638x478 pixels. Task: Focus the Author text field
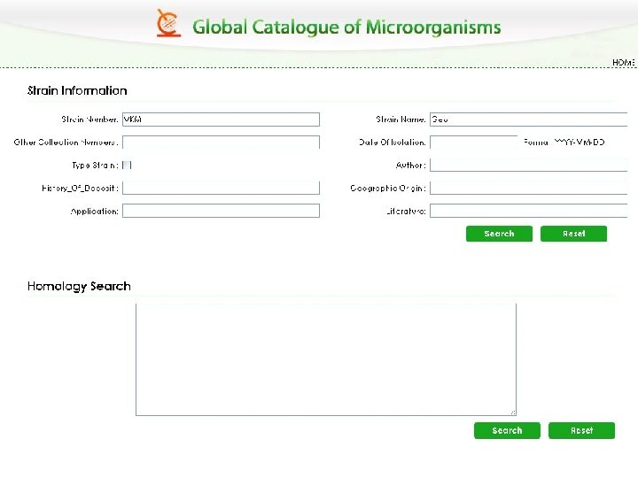[x=528, y=165]
